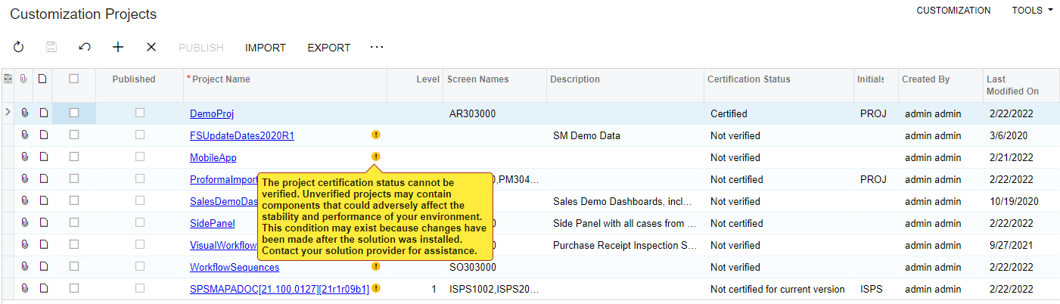Open the three-dots more actions menu
1060x304 pixels.
point(377,47)
